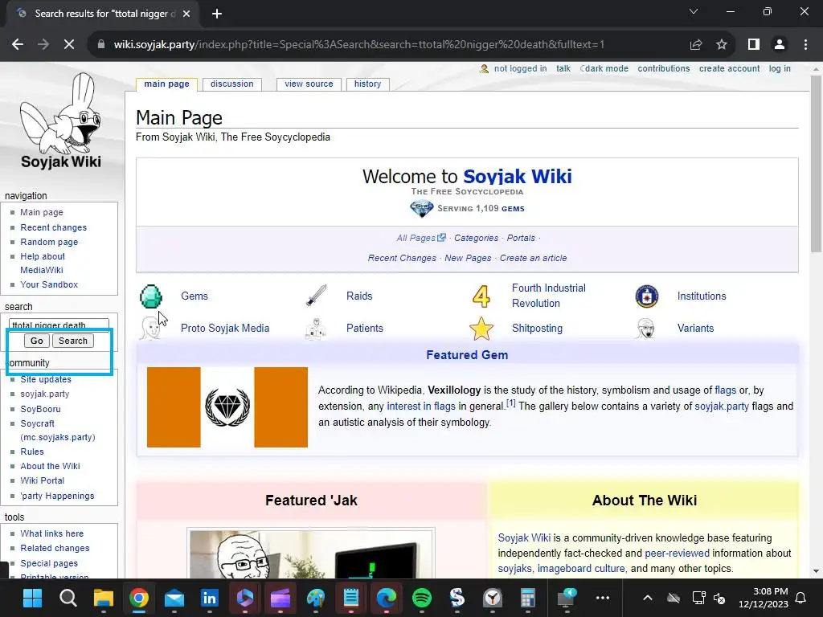The image size is (823, 617).
Task: Open Recent changes in the navigation sidebar
Action: pyautogui.click(x=54, y=227)
